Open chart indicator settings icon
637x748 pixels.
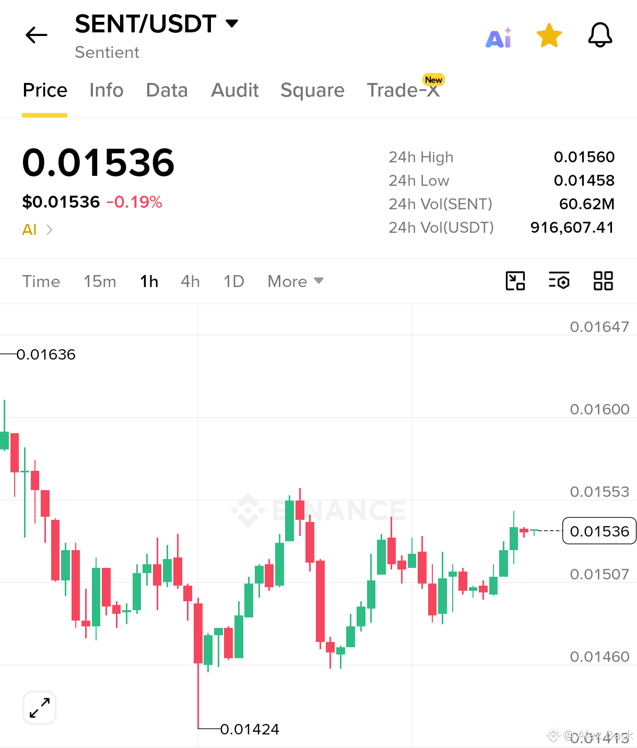point(559,281)
